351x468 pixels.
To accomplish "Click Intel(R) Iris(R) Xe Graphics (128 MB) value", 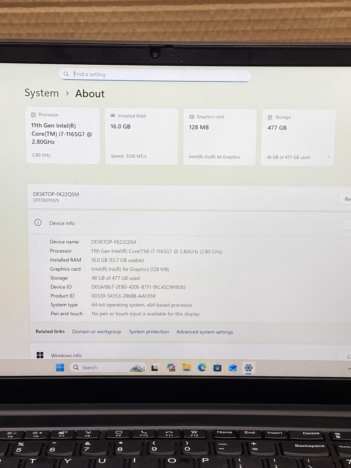I will click(x=130, y=269).
